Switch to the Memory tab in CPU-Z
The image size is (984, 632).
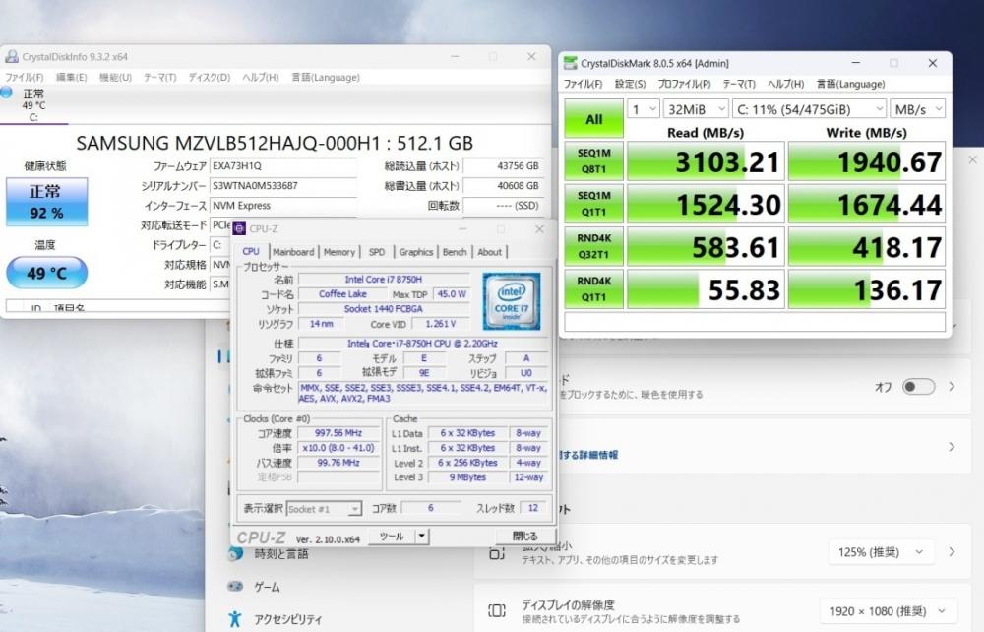pyautogui.click(x=339, y=252)
